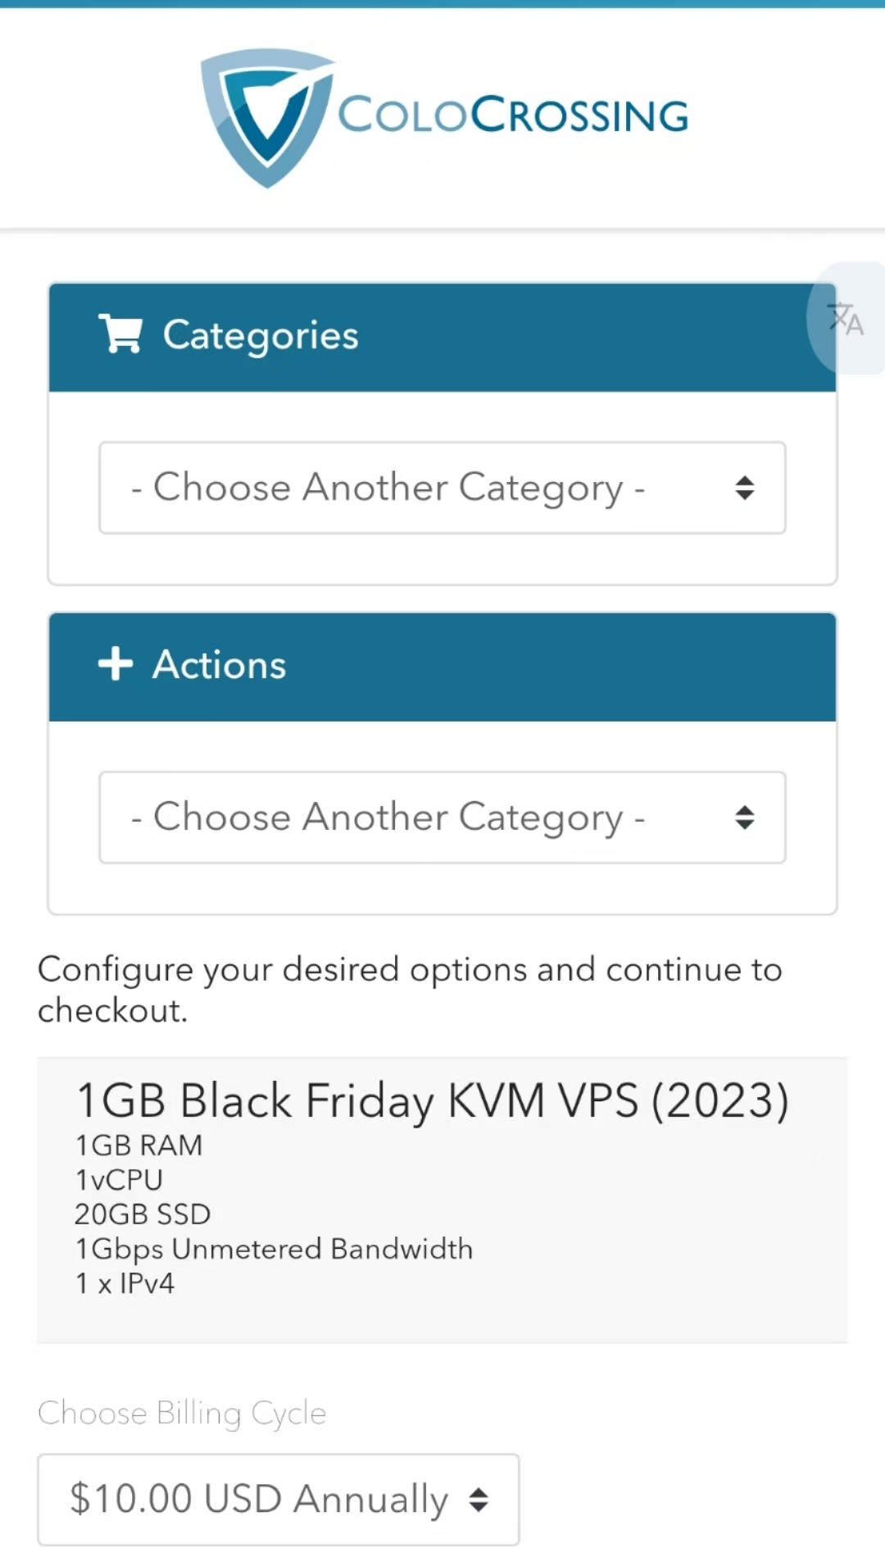This screenshot has height=1567, width=885.
Task: Click the arrows on Actions dropdown
Action: [x=744, y=818]
